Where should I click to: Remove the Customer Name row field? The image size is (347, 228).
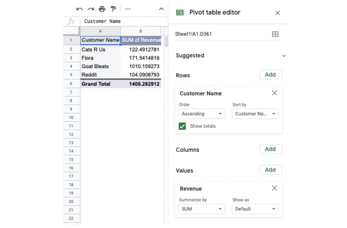(274, 93)
